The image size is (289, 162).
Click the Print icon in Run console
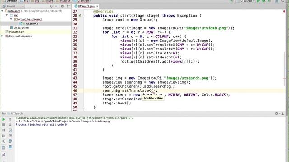point(10,141)
